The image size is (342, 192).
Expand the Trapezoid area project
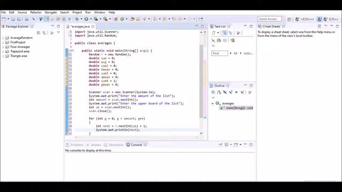(3, 52)
